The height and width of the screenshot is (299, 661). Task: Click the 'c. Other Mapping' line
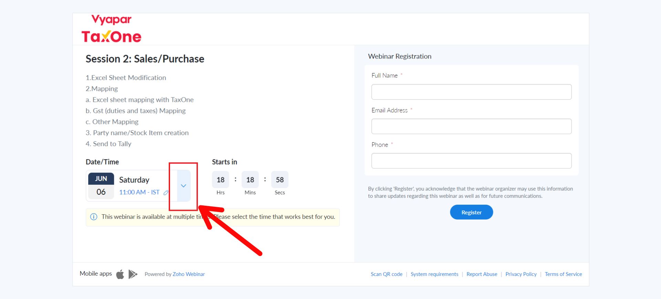112,122
